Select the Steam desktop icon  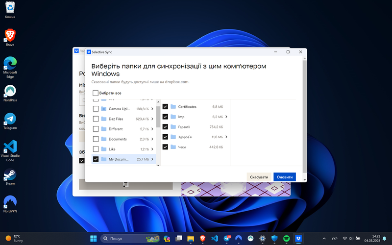tap(10, 175)
